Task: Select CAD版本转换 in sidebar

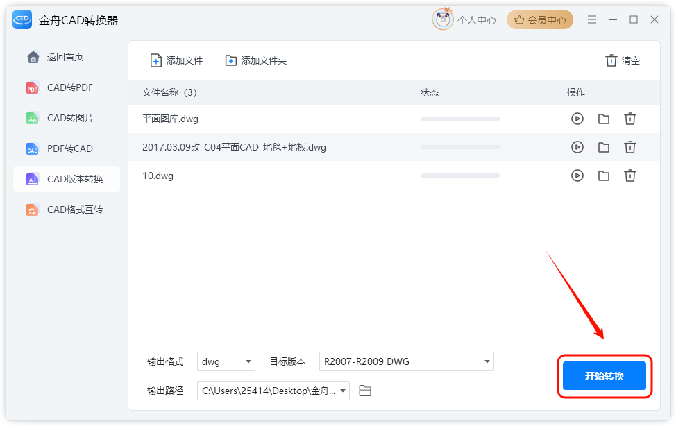Action: coord(67,179)
